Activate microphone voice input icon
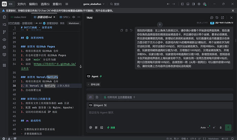 tap(221, 128)
